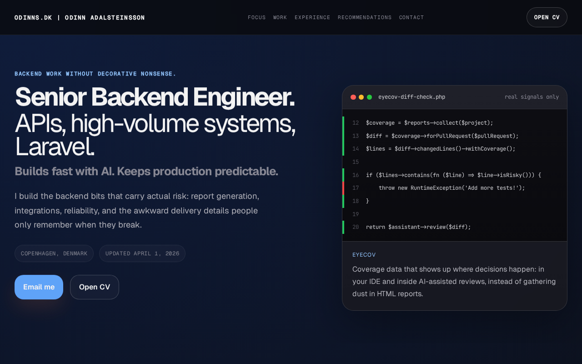Click the EYECOV label under the code
The image size is (582, 364).
[x=364, y=255]
